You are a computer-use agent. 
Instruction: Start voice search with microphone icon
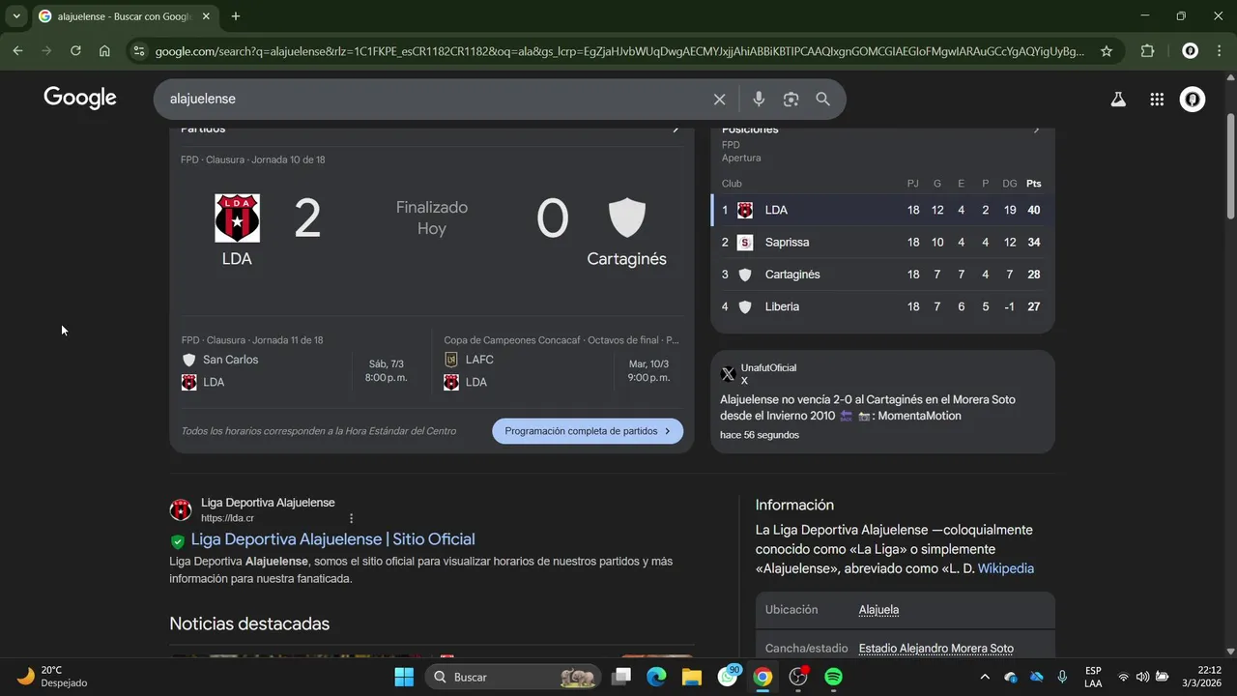coord(759,99)
